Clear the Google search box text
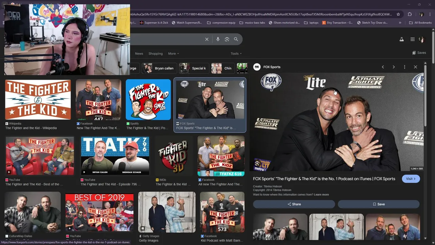 point(207,39)
